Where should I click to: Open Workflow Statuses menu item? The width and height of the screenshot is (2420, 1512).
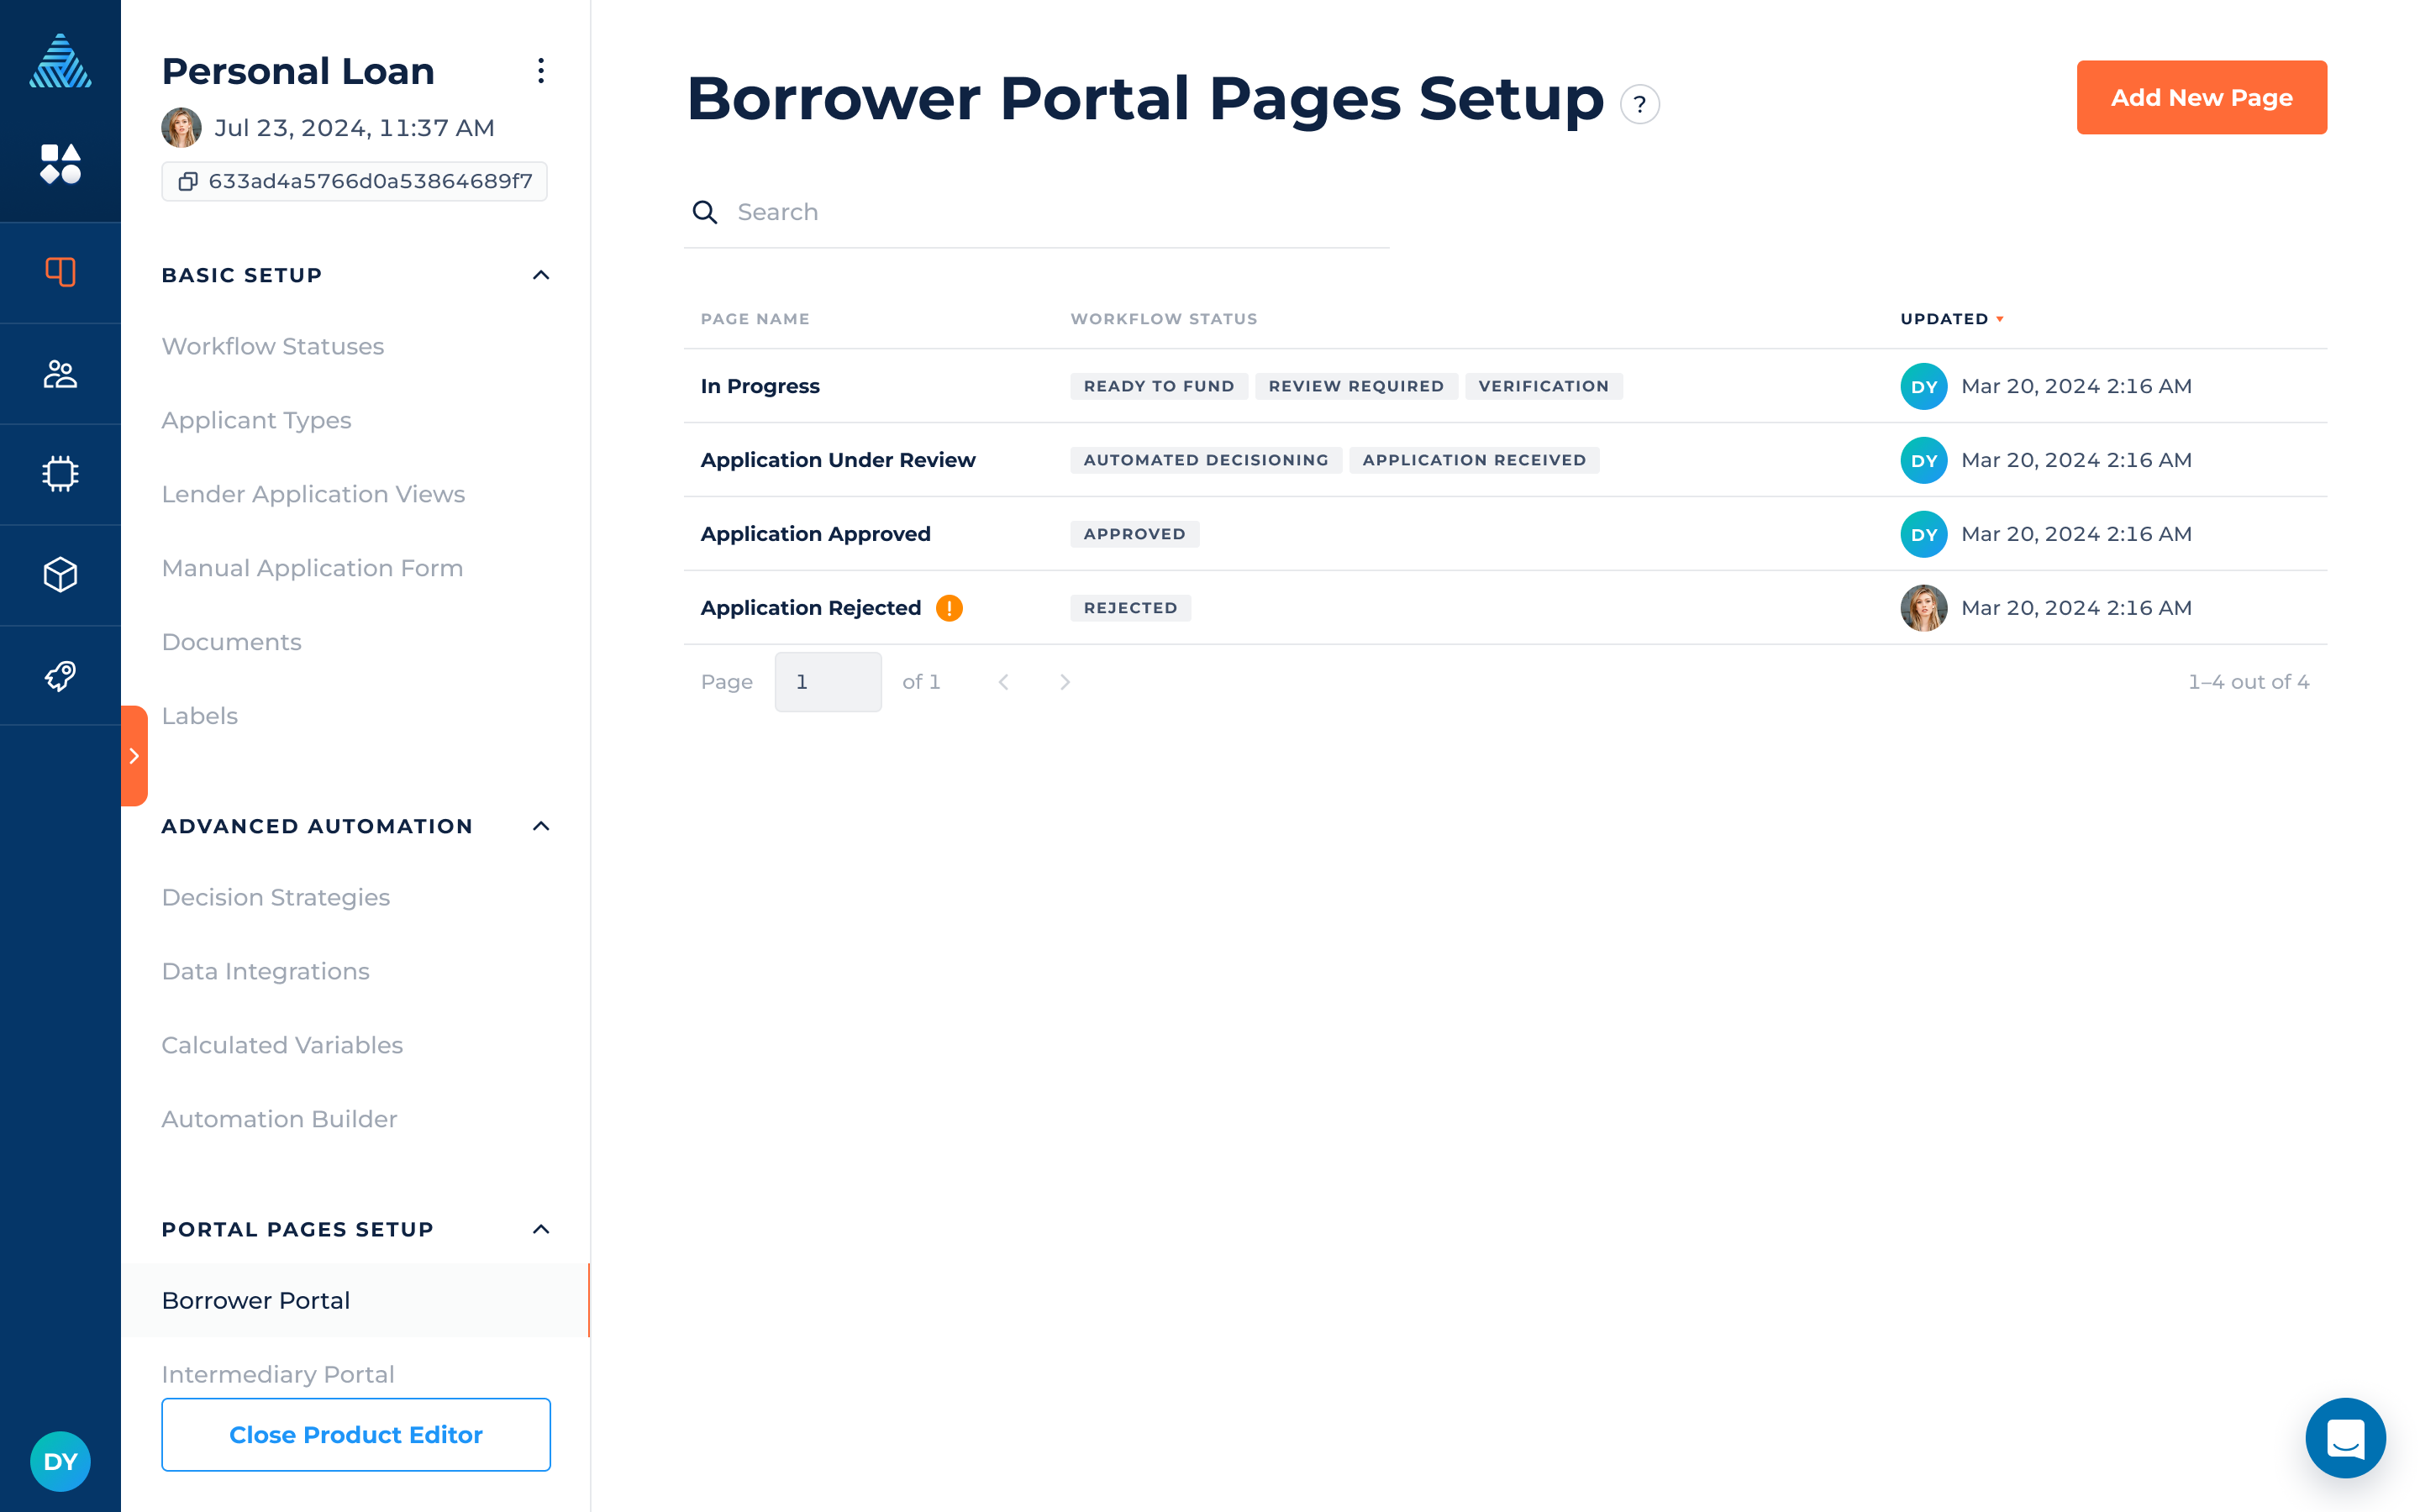click(x=272, y=346)
